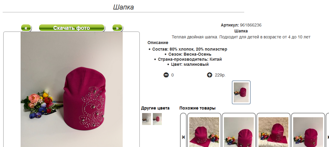Click the Шапка page heading
This screenshot has height=147, width=329.
(123, 7)
